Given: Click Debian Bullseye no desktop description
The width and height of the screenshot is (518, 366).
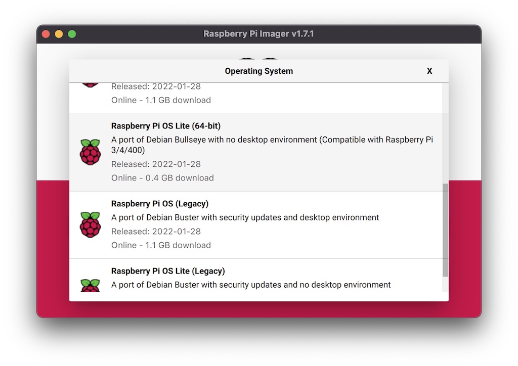Looking at the screenshot, I should pos(272,145).
